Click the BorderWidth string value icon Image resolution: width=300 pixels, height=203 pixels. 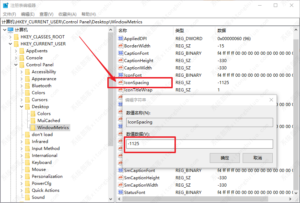pos(121,46)
